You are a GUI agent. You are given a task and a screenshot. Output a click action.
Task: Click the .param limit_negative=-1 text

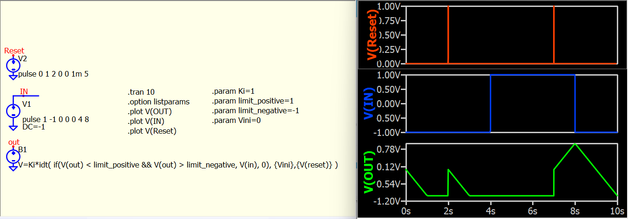[255, 110]
